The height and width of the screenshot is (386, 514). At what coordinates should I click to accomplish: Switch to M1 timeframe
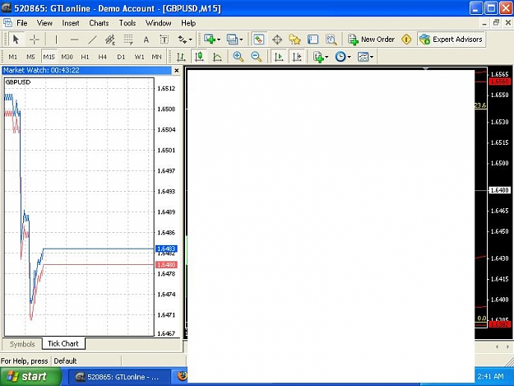coord(13,57)
